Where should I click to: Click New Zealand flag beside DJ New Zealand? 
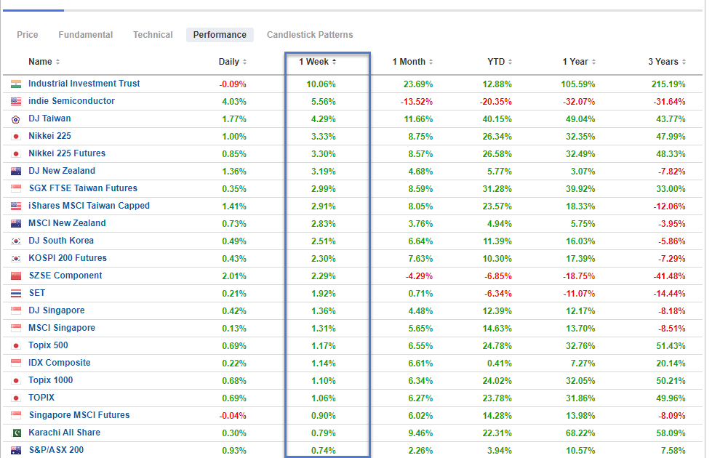click(x=16, y=172)
